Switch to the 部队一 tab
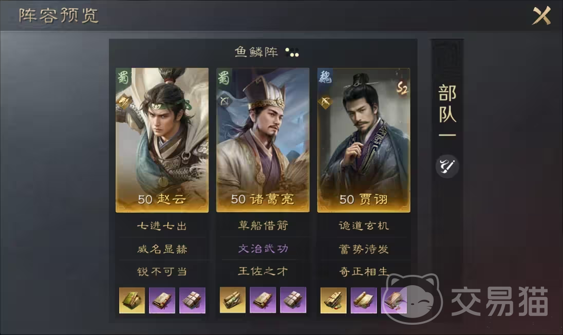This screenshot has width=563, height=335. 447,110
